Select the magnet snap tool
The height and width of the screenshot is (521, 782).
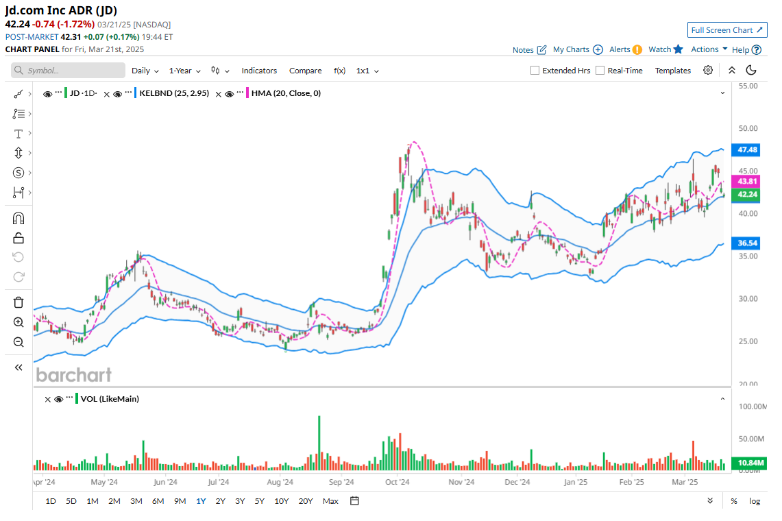click(x=19, y=219)
